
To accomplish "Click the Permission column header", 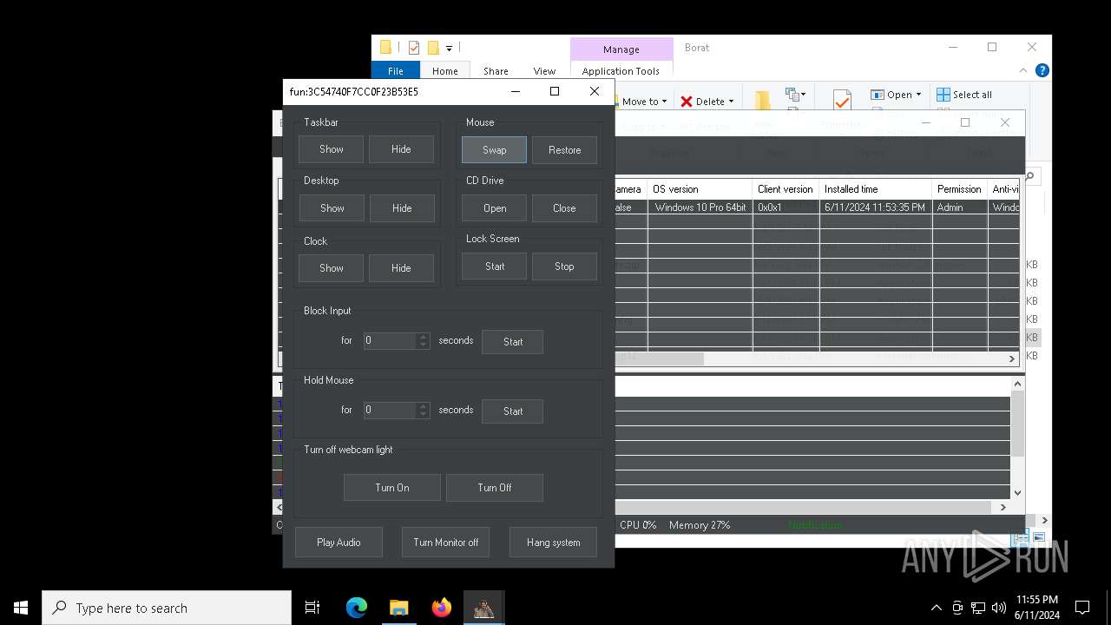I will (x=960, y=189).
